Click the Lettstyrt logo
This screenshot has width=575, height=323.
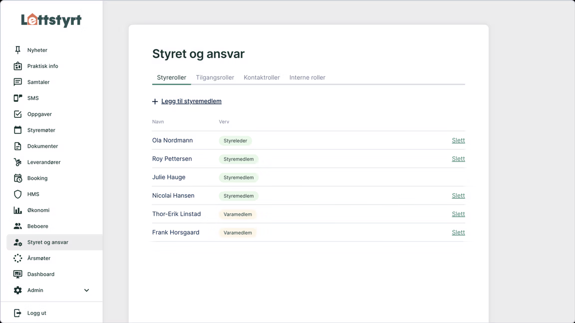click(x=51, y=20)
